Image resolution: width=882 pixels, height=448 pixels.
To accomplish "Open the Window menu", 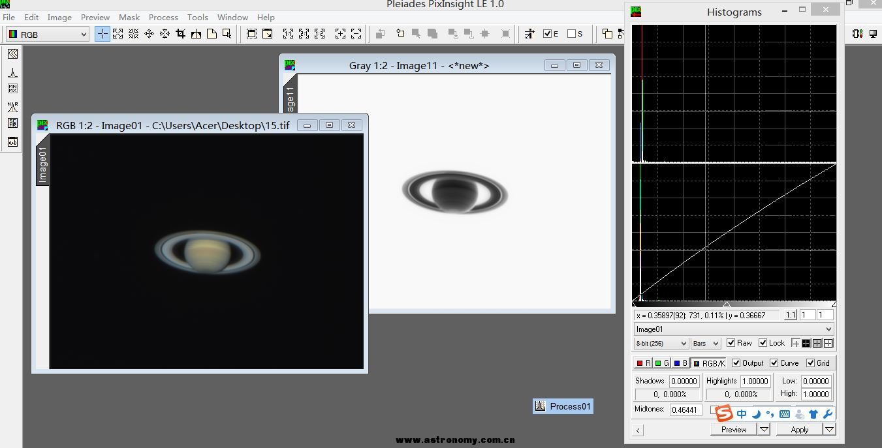I will pyautogui.click(x=233, y=17).
